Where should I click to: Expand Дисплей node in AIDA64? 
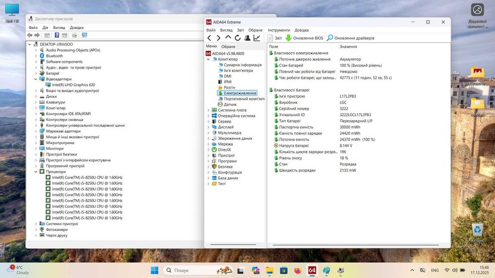click(x=208, y=127)
